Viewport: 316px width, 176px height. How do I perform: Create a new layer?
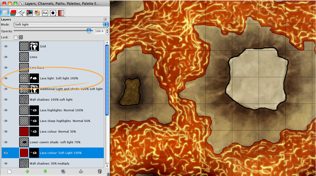(x=10, y=171)
